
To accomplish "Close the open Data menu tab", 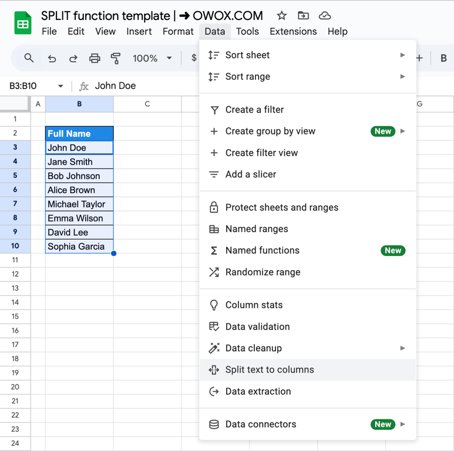I will [x=215, y=31].
